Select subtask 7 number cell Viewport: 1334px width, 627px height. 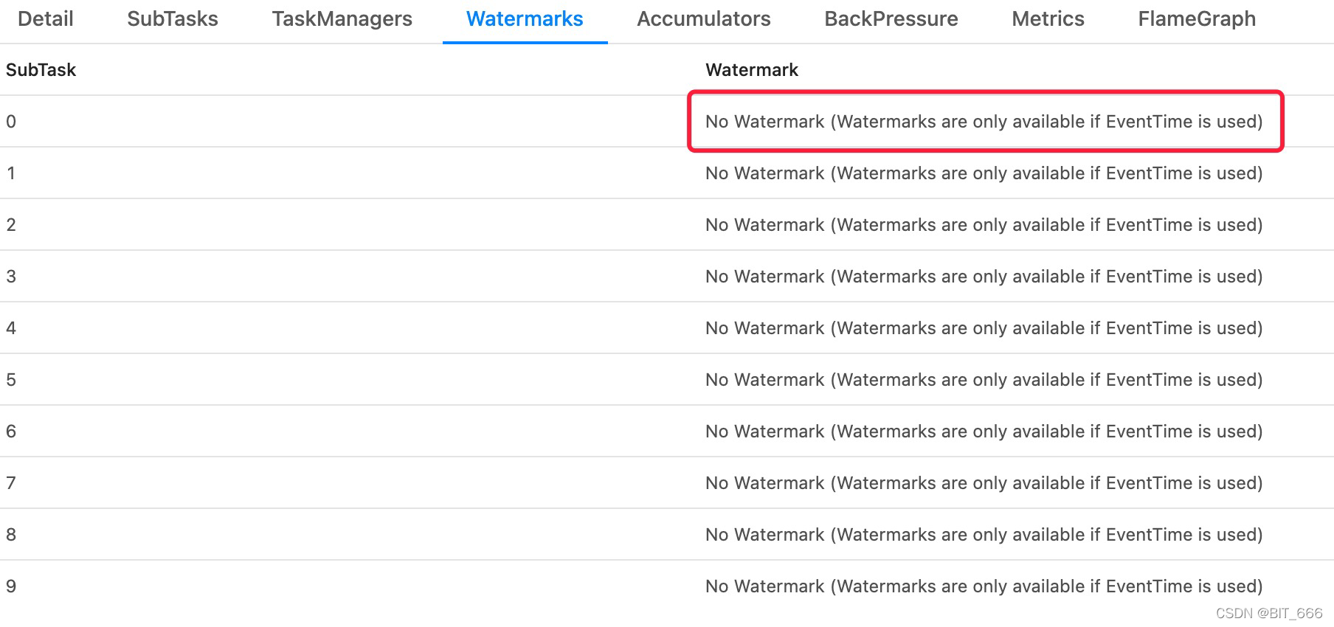tap(11, 483)
